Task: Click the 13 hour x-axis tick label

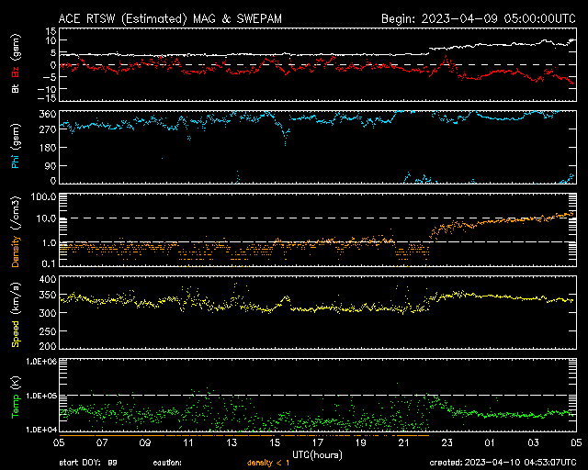Action: tap(232, 442)
